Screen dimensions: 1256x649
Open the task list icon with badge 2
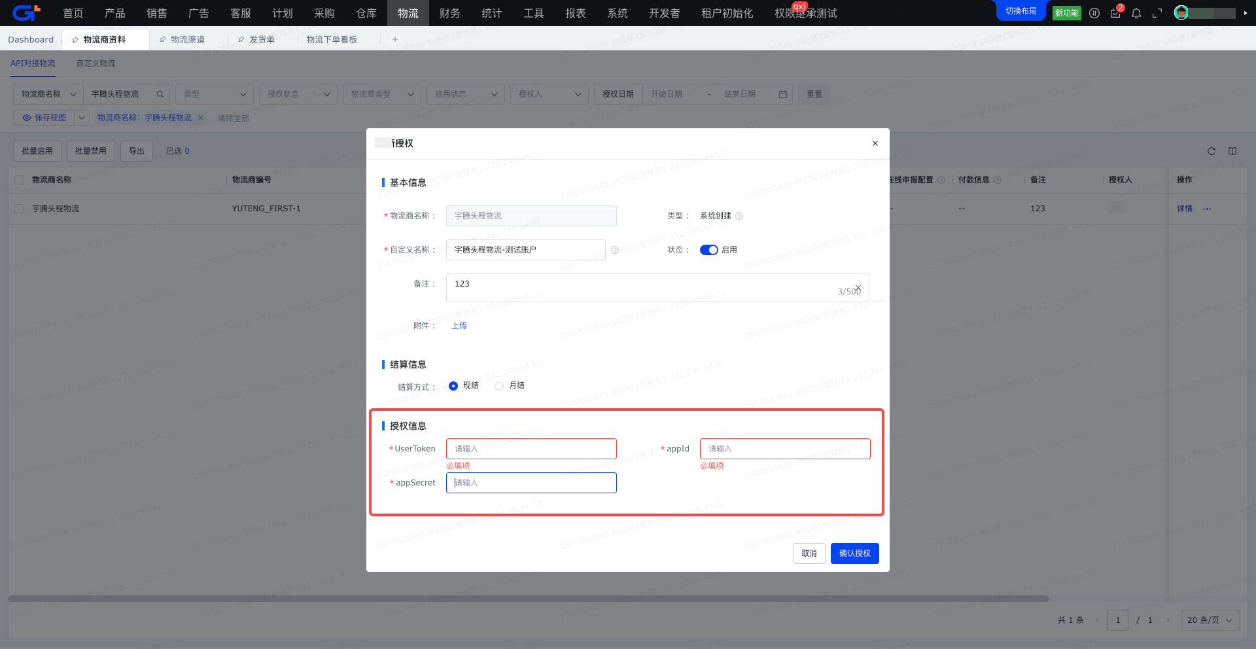click(1115, 13)
